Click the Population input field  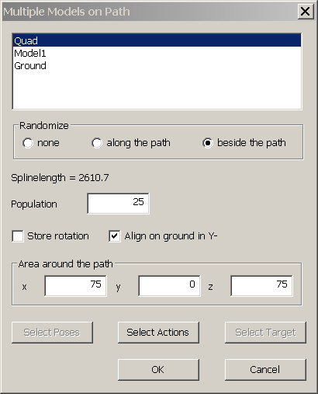[118, 204]
